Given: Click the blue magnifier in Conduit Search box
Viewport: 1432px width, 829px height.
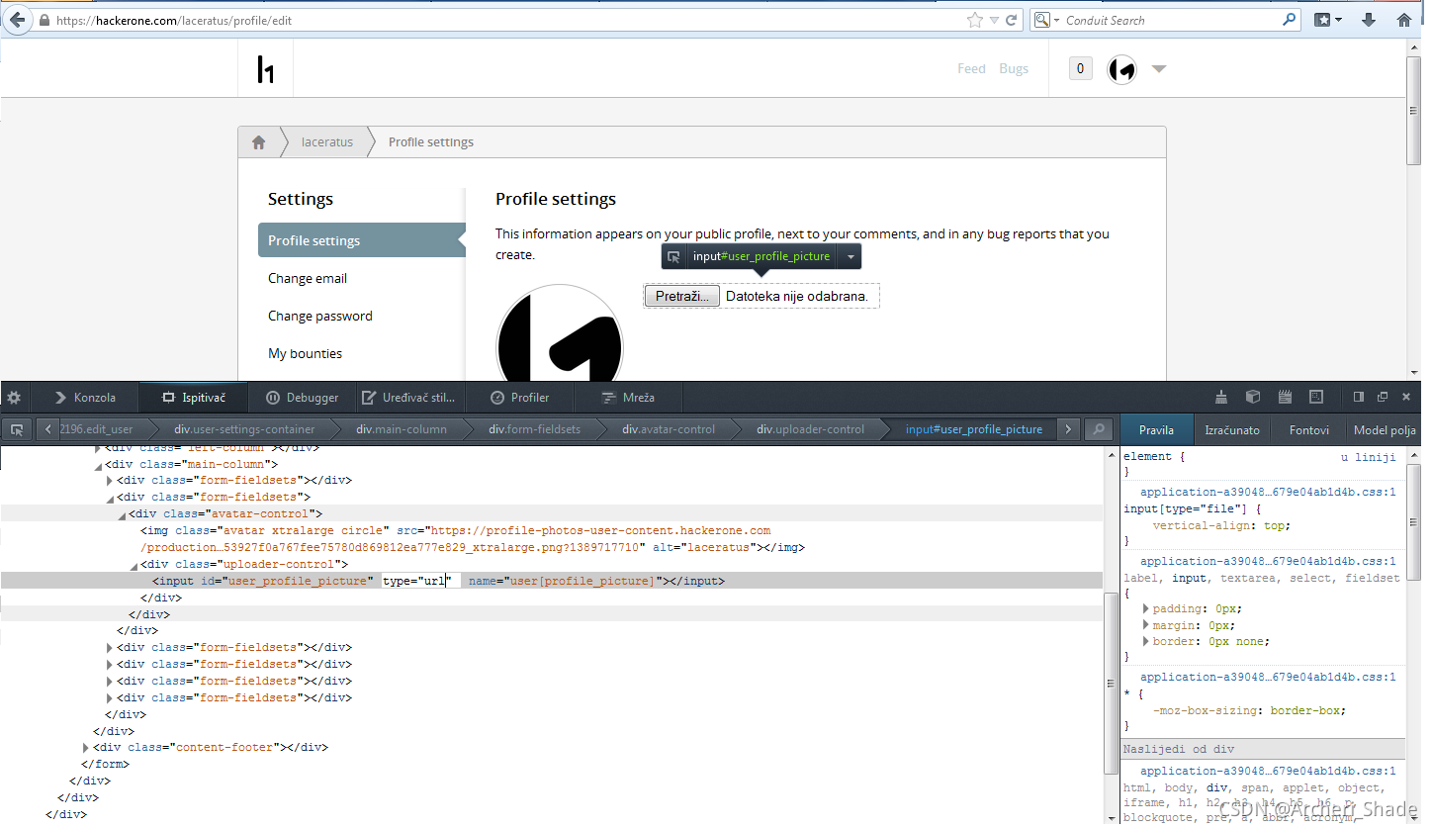Looking at the screenshot, I should [1289, 19].
